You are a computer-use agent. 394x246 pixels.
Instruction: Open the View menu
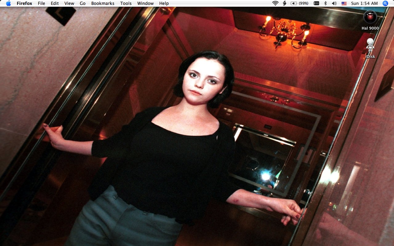pos(69,3)
